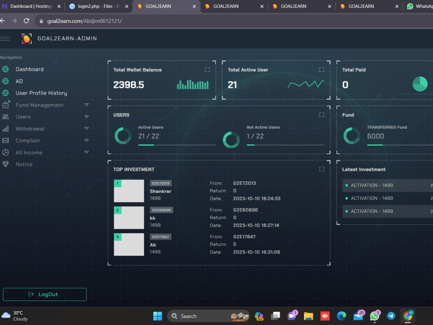This screenshot has height=325, width=433.
Task: Expand the Withdrawal menu arrow
Action: tap(87, 129)
